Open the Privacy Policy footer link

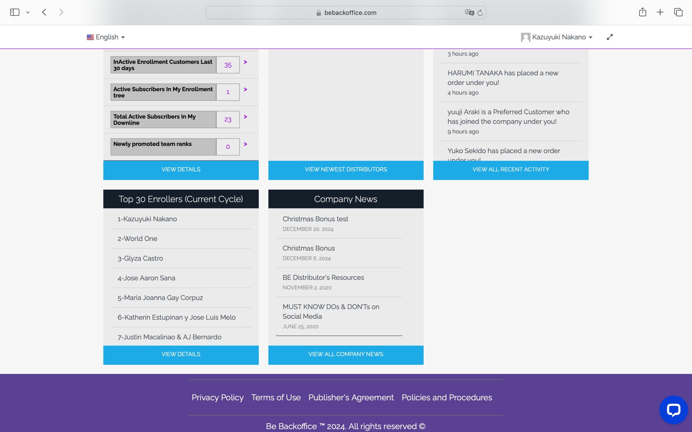pos(217,397)
